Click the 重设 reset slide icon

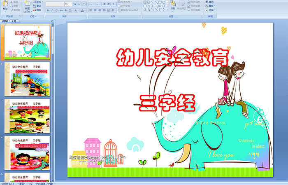[x=34, y=6]
